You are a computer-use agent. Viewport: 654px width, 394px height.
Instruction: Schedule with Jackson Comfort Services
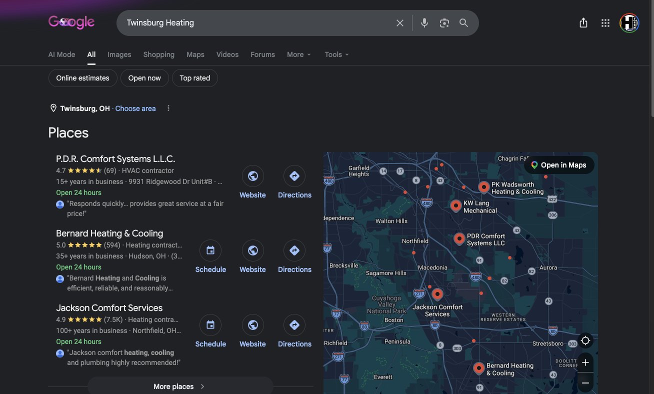(210, 325)
